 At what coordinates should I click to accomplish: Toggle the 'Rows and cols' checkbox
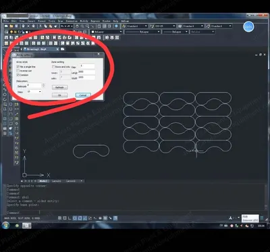coord(53,67)
